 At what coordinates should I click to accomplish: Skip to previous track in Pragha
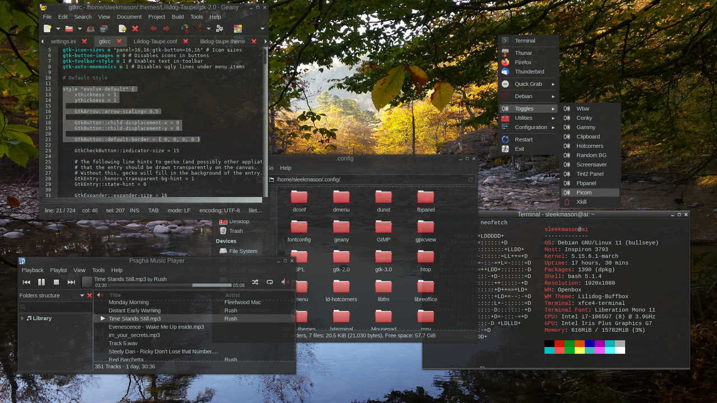coord(26,282)
